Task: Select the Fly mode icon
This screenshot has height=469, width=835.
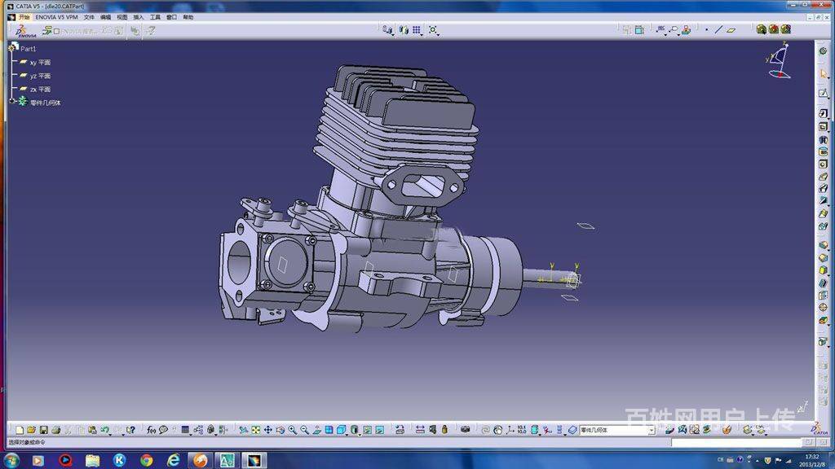Action: [243, 430]
